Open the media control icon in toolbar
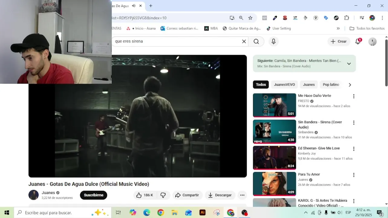Image resolution: width=388 pixels, height=218 pixels. pos(362,18)
